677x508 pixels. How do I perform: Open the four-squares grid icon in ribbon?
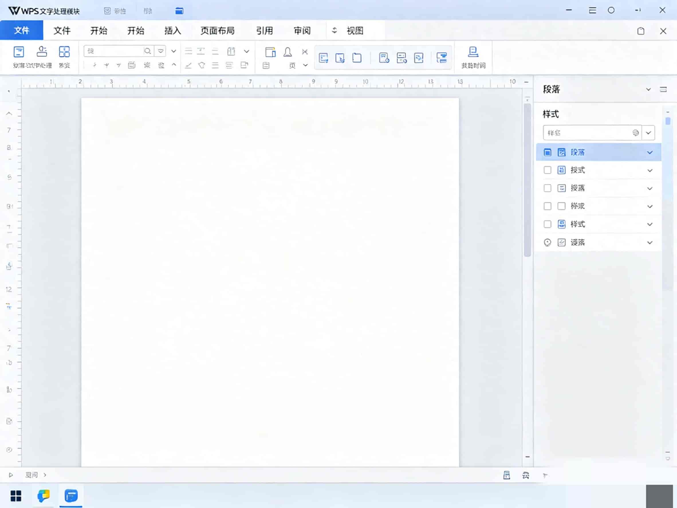(x=64, y=52)
